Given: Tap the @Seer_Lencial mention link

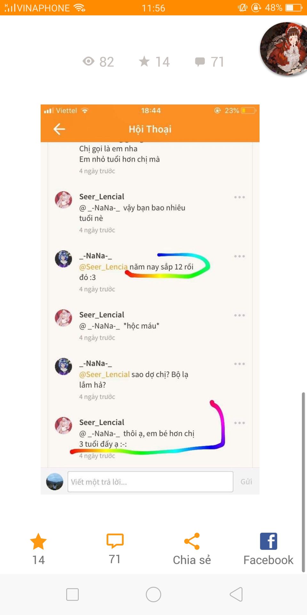Looking at the screenshot, I should pyautogui.click(x=104, y=374).
